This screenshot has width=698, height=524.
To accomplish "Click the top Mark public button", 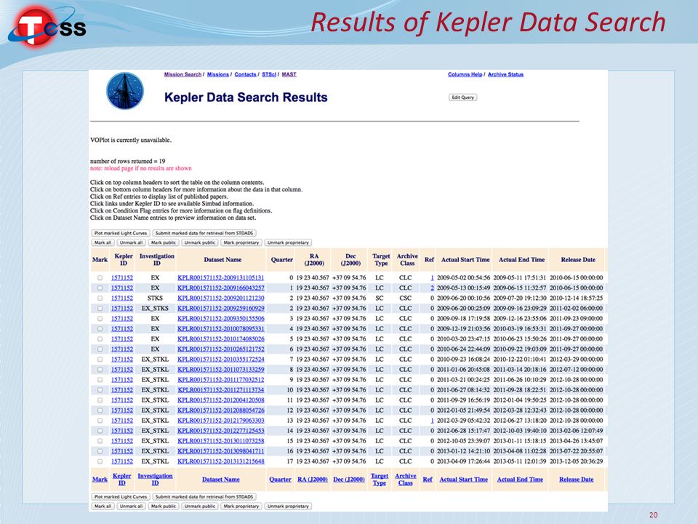I will coord(164,242).
